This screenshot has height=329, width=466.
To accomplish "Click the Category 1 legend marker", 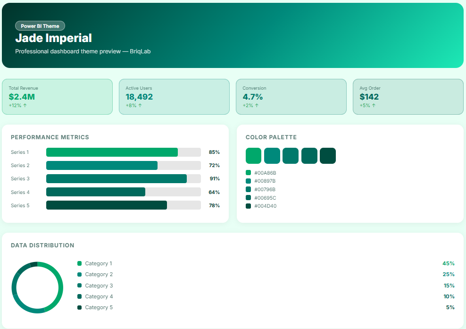I will coord(80,263).
